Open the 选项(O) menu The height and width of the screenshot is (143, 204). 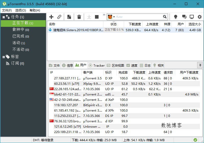click(x=21, y=10)
